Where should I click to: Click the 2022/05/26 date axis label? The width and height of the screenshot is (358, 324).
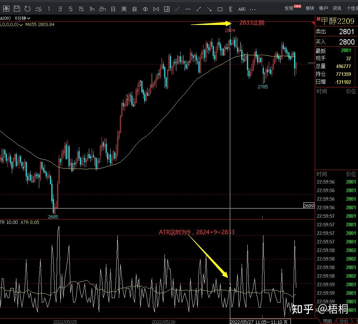[163, 322]
